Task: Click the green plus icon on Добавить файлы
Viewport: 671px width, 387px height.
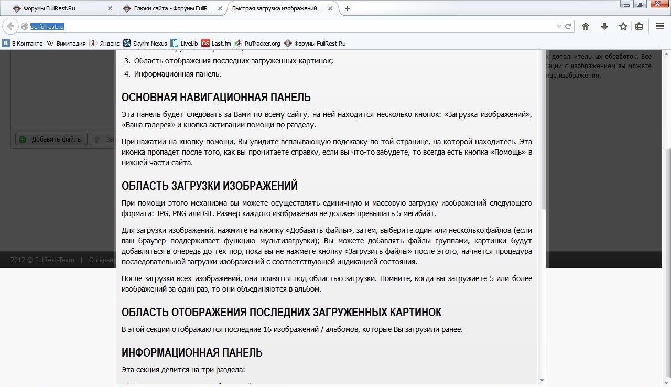Action: click(x=23, y=139)
